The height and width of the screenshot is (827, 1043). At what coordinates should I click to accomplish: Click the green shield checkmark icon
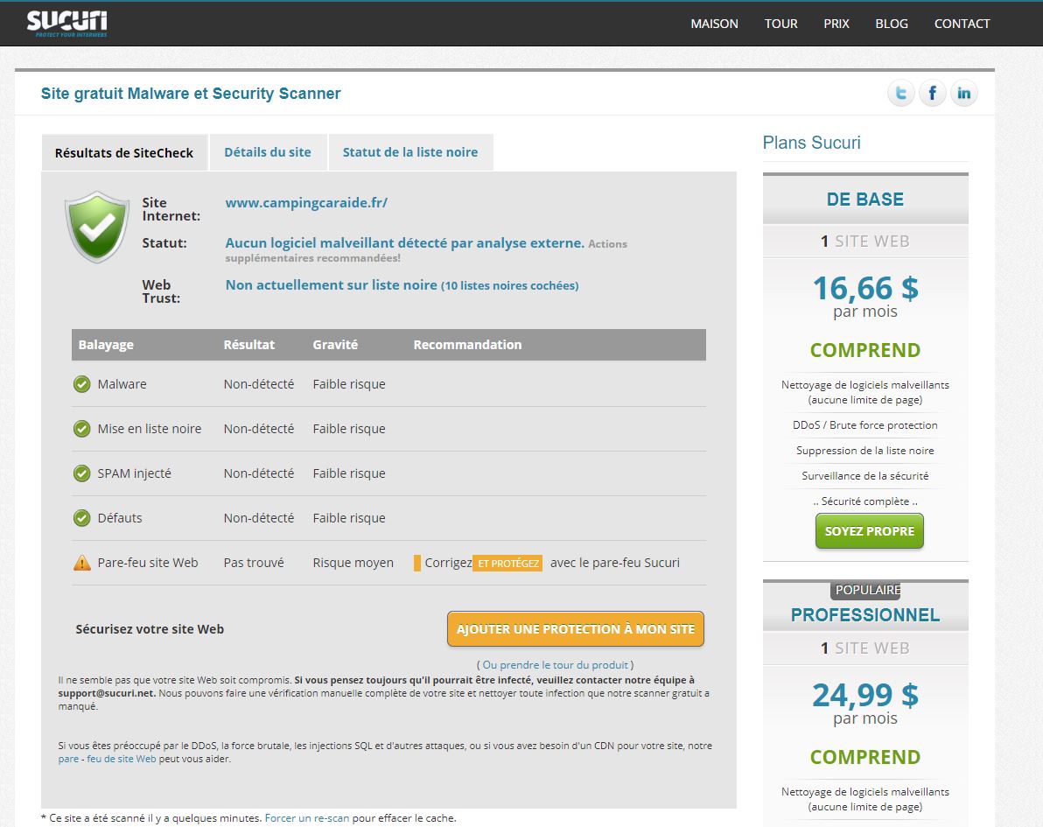(97, 226)
